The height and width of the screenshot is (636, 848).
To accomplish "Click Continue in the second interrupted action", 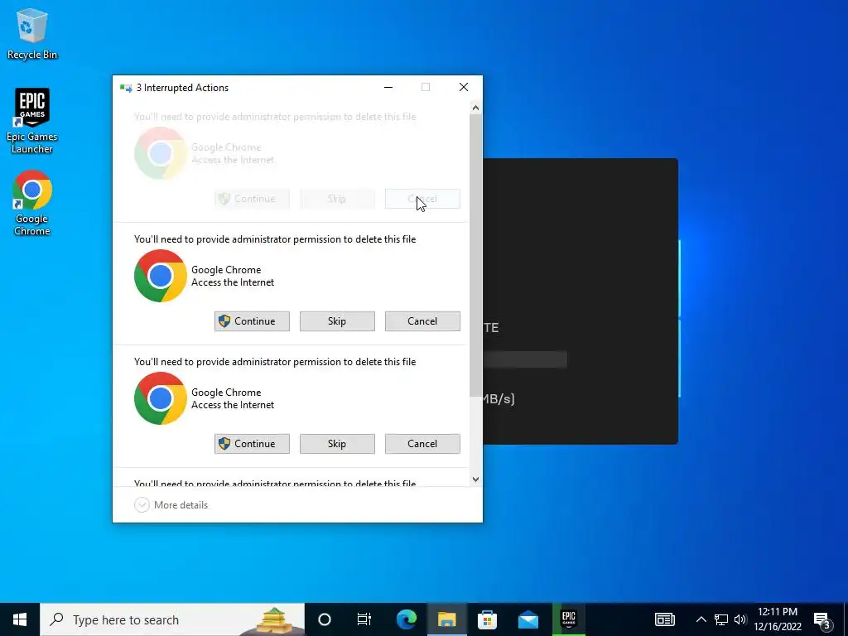I will [252, 321].
